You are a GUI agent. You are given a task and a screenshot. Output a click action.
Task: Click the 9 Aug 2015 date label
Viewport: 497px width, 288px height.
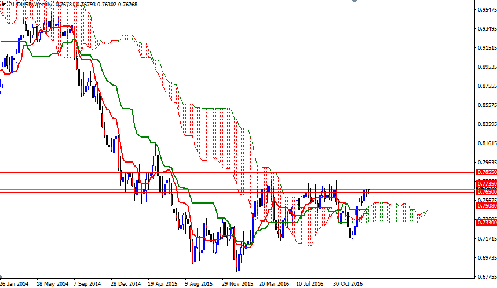click(x=199, y=283)
